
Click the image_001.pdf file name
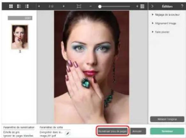(x=48, y=136)
